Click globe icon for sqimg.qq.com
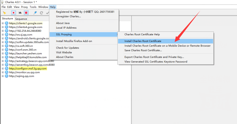The height and width of the screenshot is (124, 237). coord(6,76)
